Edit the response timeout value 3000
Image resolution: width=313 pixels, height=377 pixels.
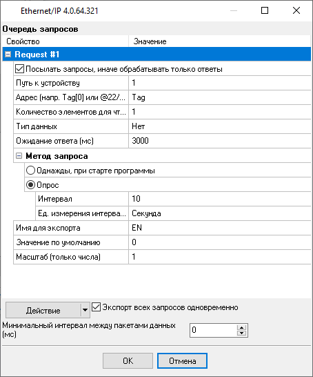tap(220, 141)
